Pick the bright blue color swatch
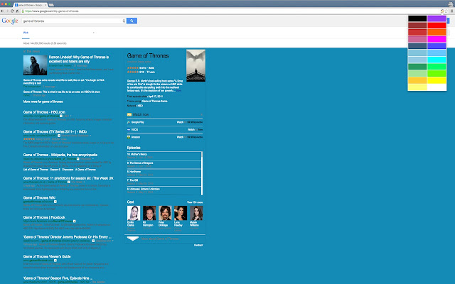This screenshot has width=455, height=284. click(437, 46)
